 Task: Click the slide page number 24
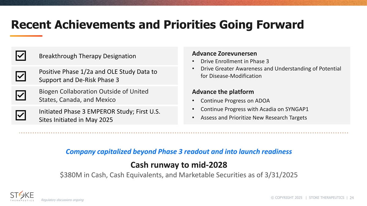351,197
